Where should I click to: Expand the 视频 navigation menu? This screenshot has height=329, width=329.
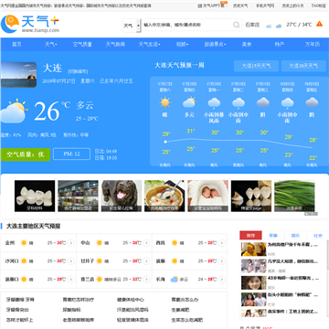[x=182, y=45]
